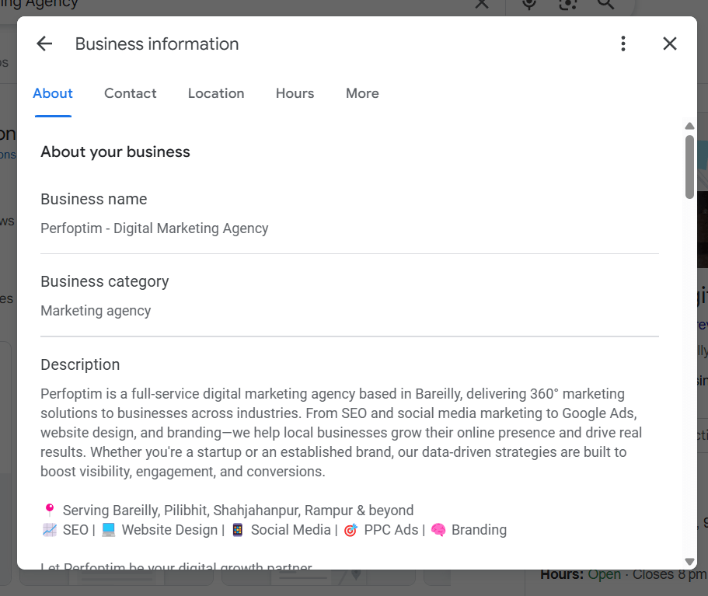Select the More tab
The width and height of the screenshot is (708, 596).
coord(362,93)
